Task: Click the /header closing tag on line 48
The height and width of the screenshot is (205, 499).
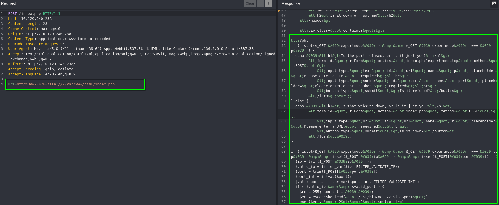Action: click(316, 21)
